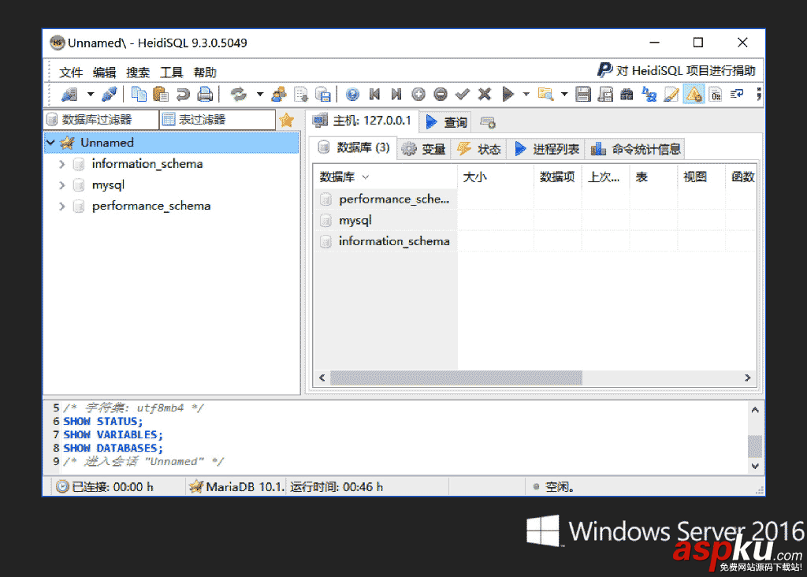The width and height of the screenshot is (807, 577).
Task: Click the save as snippet icon
Action: (x=605, y=94)
